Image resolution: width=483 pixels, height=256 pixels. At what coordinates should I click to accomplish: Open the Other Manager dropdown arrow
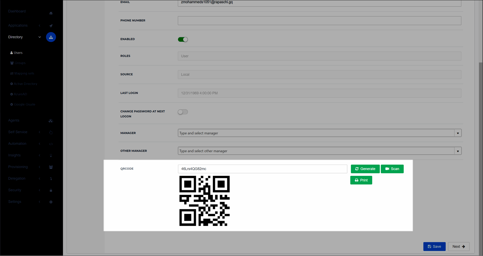click(458, 151)
